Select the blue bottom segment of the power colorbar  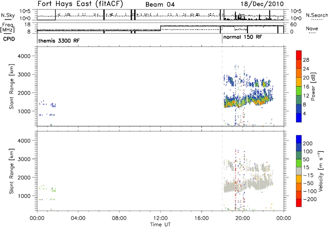(299, 118)
